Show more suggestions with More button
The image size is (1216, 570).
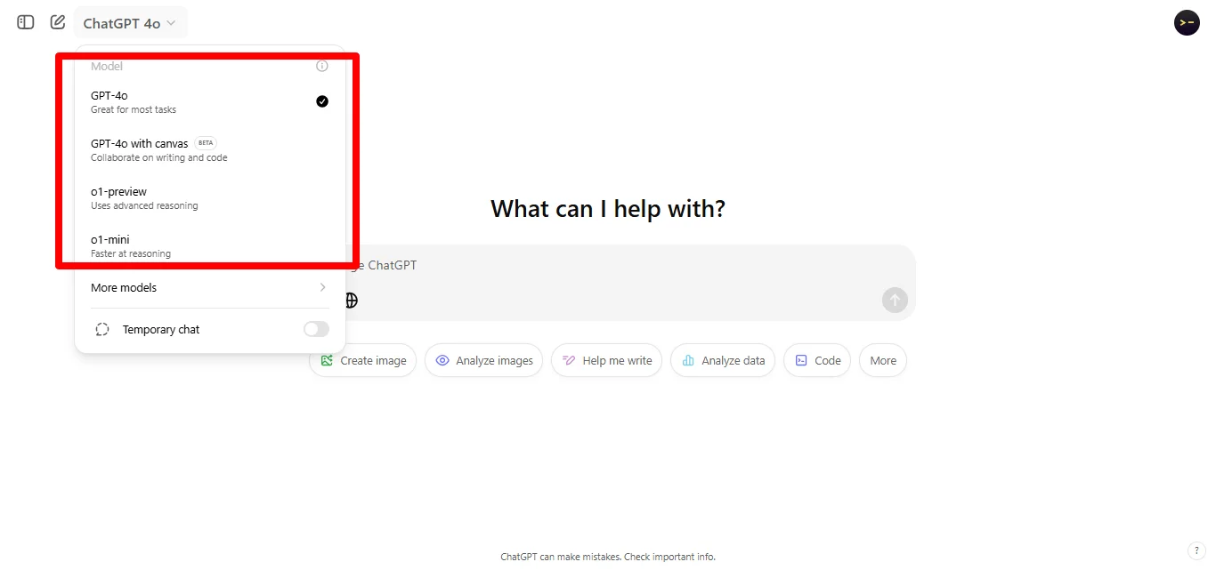pyautogui.click(x=883, y=361)
